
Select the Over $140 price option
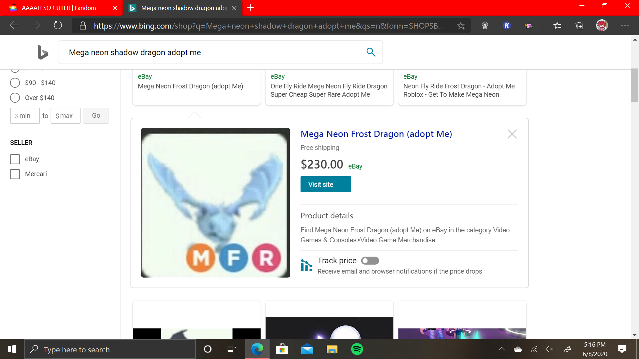[x=15, y=98]
